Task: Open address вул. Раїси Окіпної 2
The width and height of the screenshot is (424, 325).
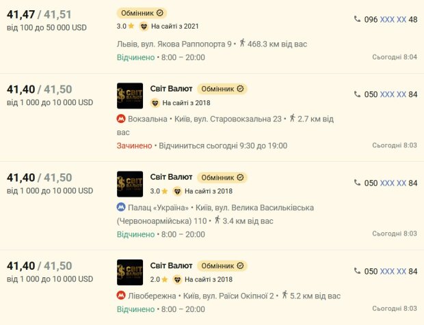Action: [x=228, y=296]
